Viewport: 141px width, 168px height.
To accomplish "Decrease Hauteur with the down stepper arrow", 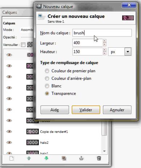I will pos(104,53).
